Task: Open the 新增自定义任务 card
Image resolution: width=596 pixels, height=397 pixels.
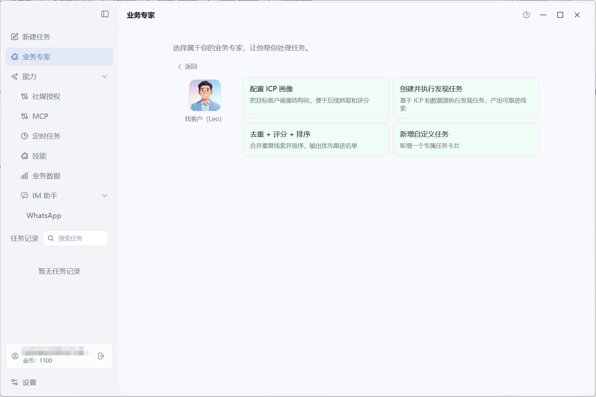Action: 466,139
